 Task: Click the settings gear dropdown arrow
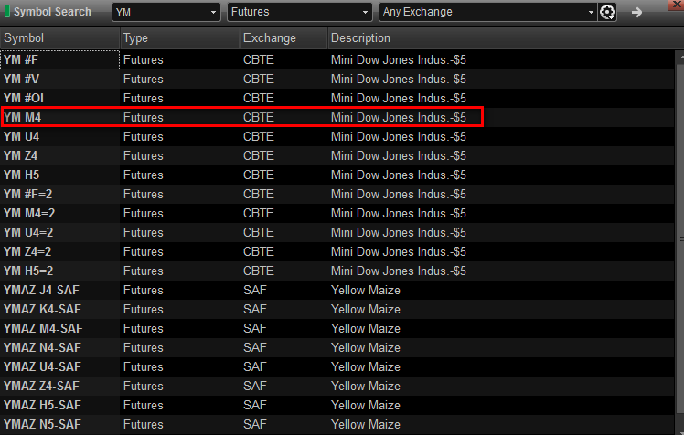click(x=613, y=16)
